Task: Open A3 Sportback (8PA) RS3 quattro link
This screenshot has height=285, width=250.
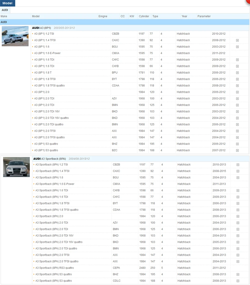Action: tap(54, 268)
